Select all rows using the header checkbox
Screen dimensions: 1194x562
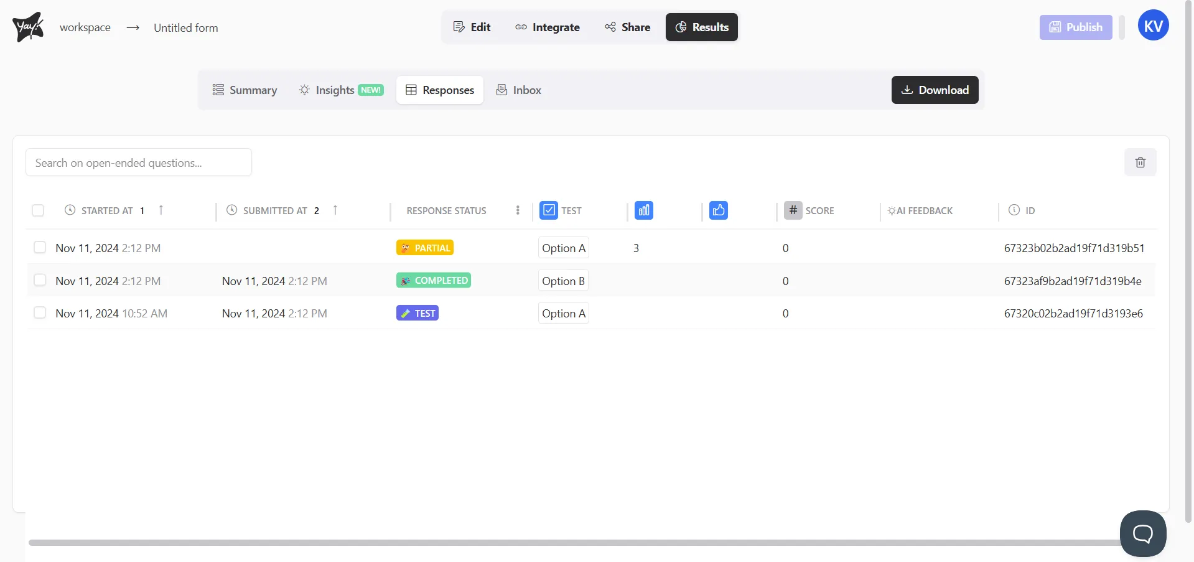[38, 210]
